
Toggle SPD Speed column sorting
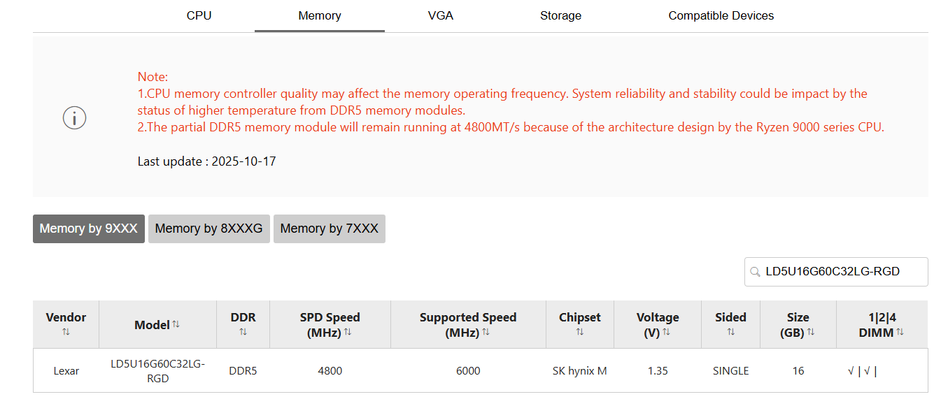pos(348,332)
